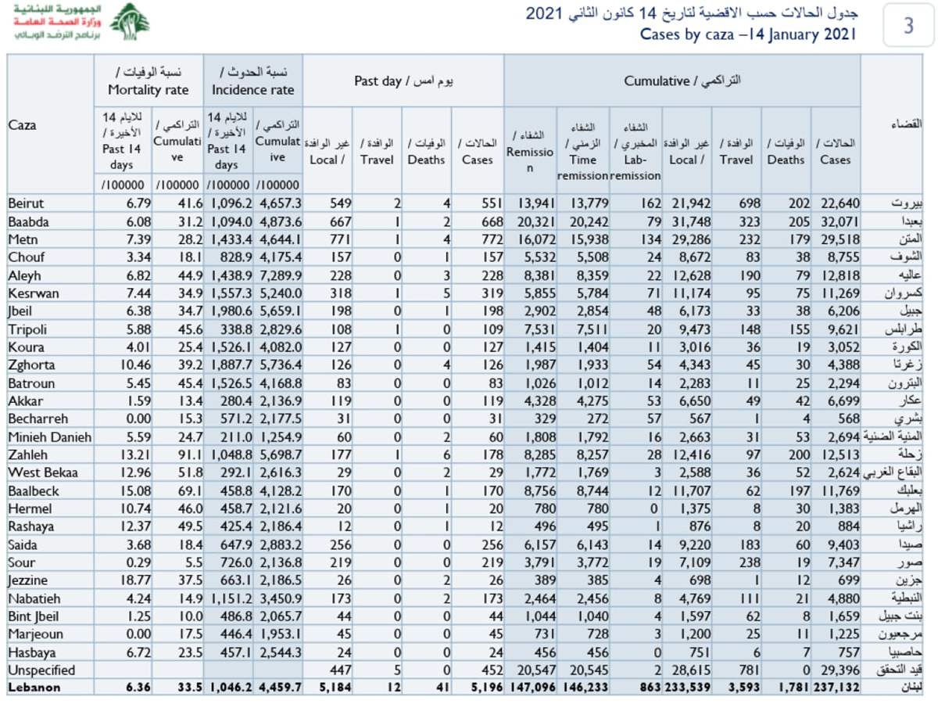Click Unspecified cumulative cases value 29,396
The width and height of the screenshot is (938, 704).
point(840,670)
